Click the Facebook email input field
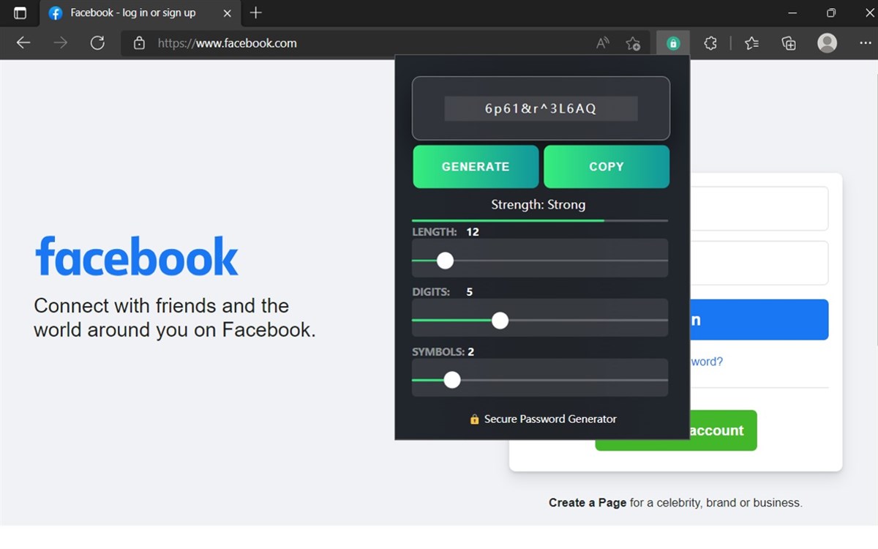This screenshot has height=549, width=878. click(759, 209)
